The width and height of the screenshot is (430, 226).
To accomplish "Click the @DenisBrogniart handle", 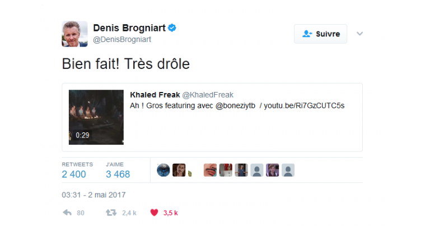I will [121, 39].
